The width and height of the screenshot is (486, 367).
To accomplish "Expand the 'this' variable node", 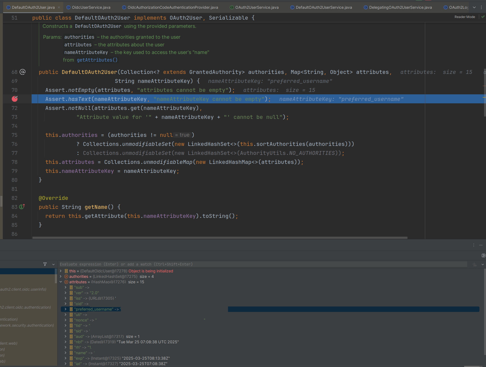I will point(61,271).
